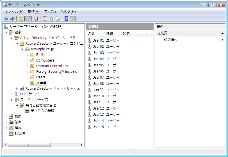Viewport: 228px width, 157px height.
Task: Expand the Computers folder node
Action: pos(28,60)
